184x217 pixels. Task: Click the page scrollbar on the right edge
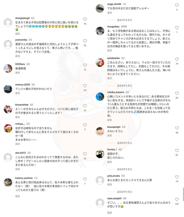coord(183,194)
